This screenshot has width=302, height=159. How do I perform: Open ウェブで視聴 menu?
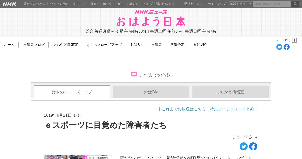tap(59, 4)
